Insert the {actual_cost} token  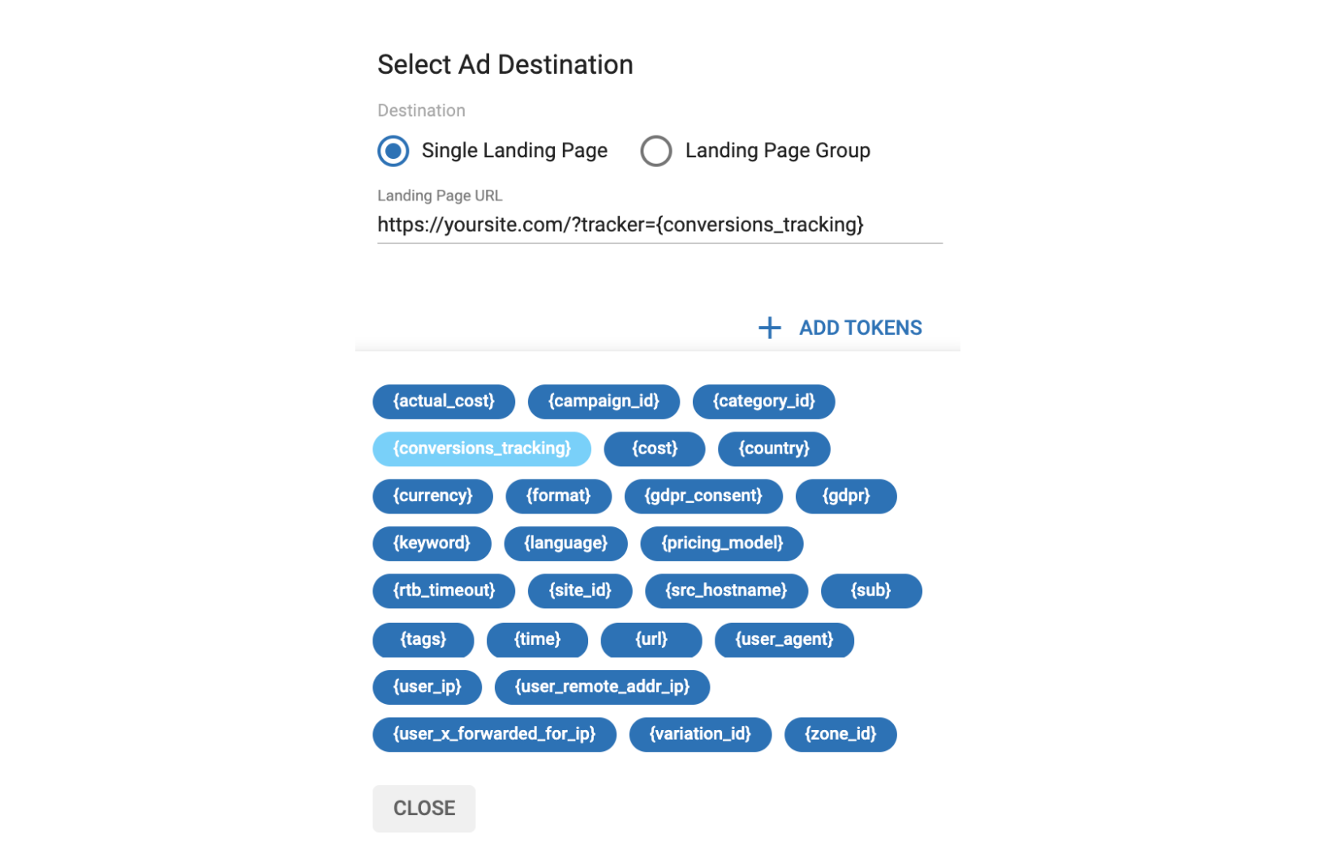tap(444, 401)
